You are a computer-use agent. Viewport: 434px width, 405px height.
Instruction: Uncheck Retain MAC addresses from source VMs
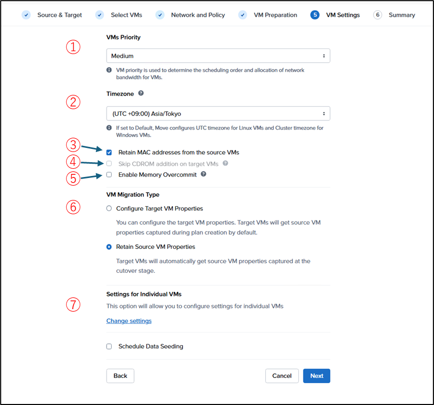click(109, 153)
